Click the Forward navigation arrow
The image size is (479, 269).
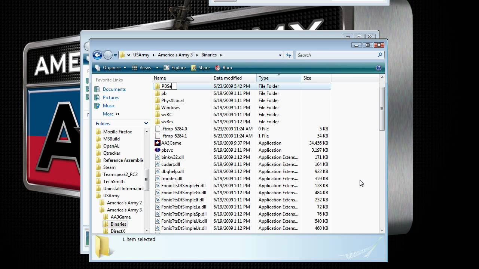pos(108,55)
